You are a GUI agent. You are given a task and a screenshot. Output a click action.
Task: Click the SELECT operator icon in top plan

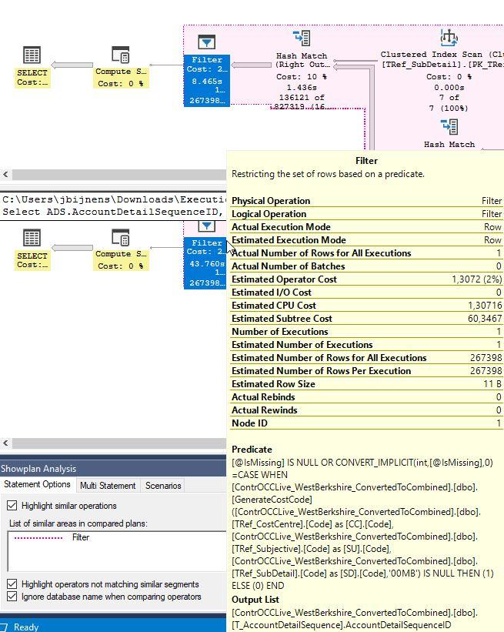(32, 55)
